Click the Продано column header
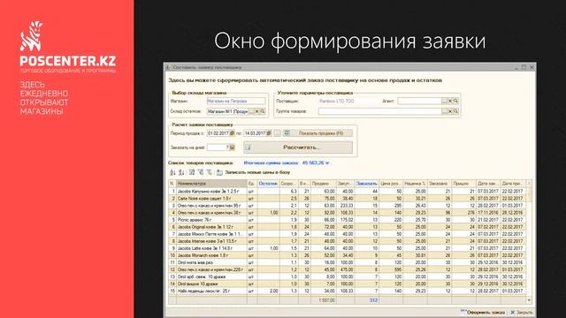 [x=323, y=184]
